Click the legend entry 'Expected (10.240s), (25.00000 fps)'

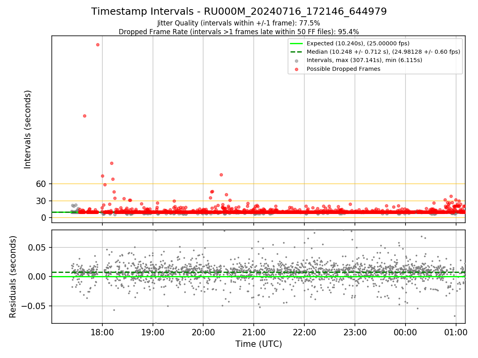(358, 43)
